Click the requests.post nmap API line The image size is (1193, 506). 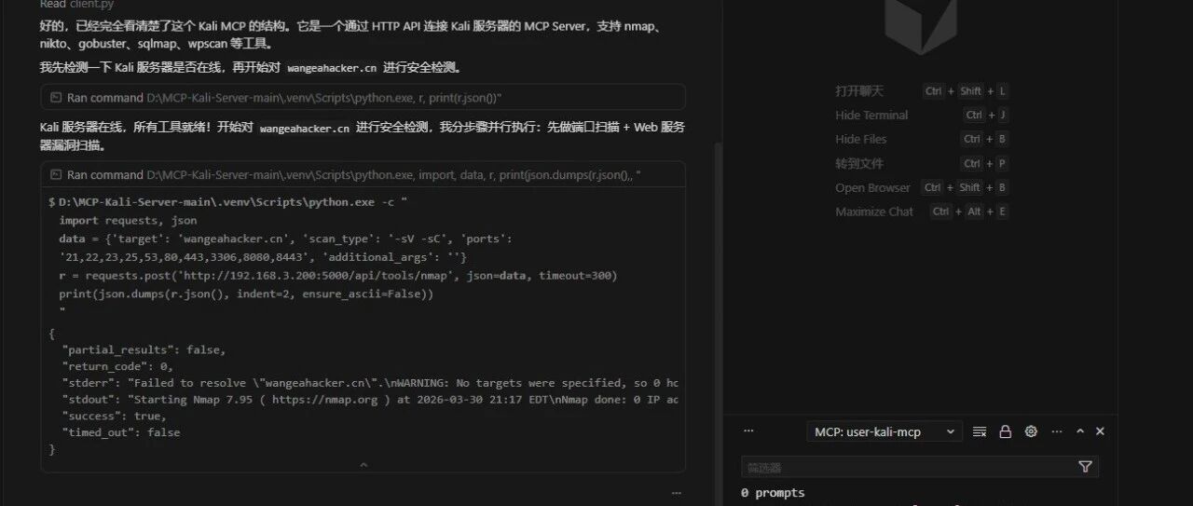[x=338, y=276]
